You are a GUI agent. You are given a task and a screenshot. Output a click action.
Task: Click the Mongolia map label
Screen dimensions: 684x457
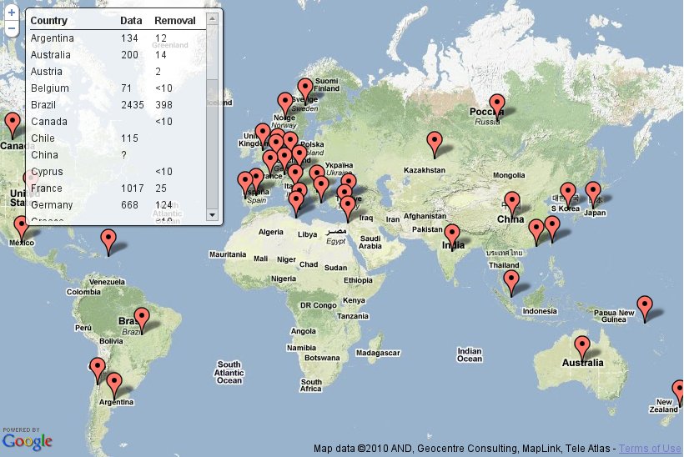(509, 175)
